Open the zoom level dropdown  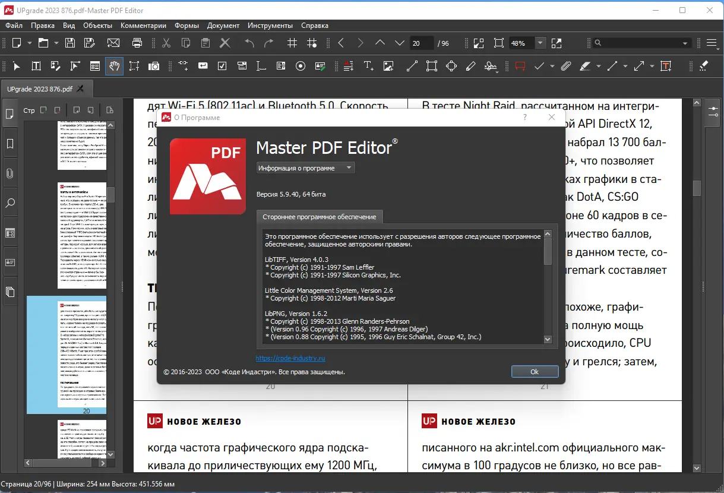point(540,43)
